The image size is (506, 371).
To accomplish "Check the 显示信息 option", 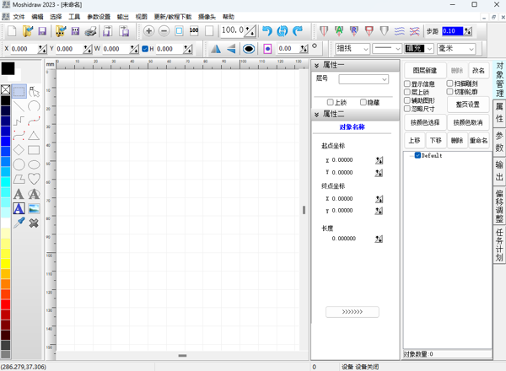I will (407, 84).
